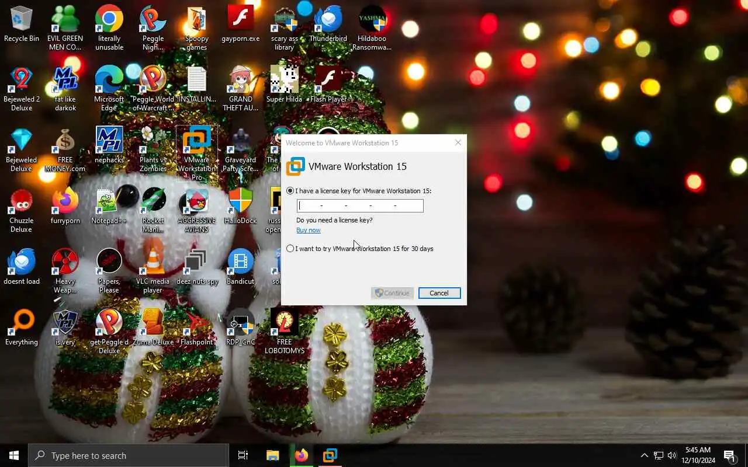Image resolution: width=748 pixels, height=467 pixels.
Task: Select the FREE LOBOTOMYS desktop icon
Action: coord(285,332)
